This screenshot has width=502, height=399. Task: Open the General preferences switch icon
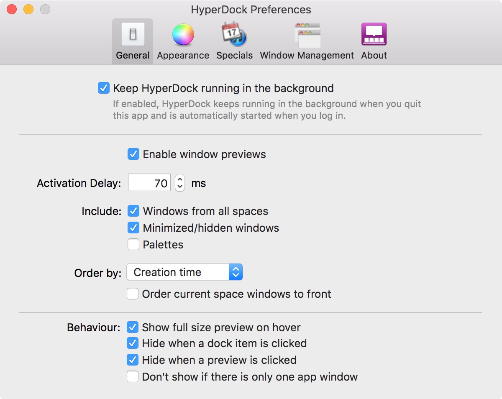[133, 35]
